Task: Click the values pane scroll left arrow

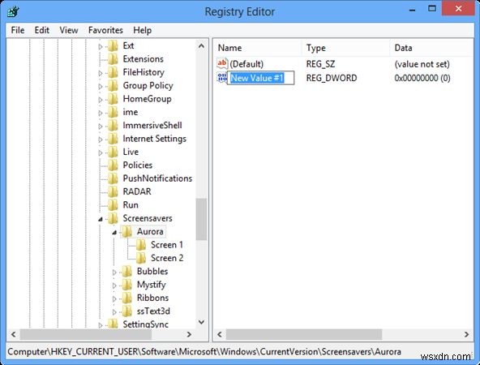Action: click(x=220, y=334)
